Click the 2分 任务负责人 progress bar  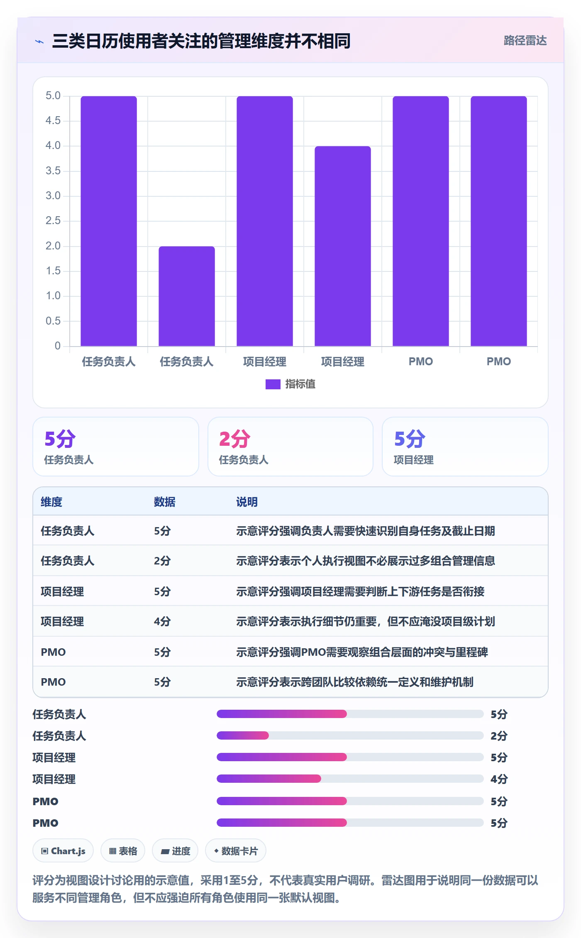coord(350,735)
